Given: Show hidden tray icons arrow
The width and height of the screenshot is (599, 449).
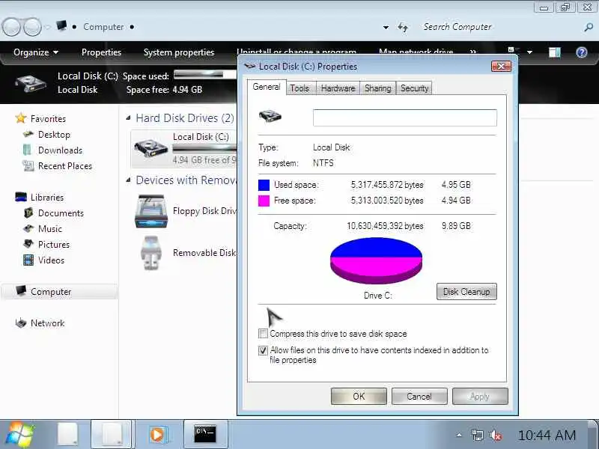Looking at the screenshot, I should pos(459,435).
